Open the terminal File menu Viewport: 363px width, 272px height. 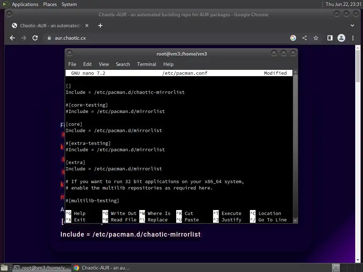click(x=72, y=64)
